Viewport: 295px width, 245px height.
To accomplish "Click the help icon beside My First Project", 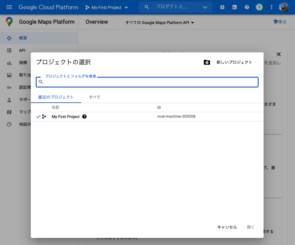I will coord(84,116).
